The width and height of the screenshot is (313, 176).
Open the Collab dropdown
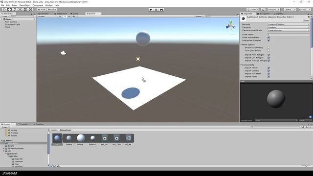[252, 10]
